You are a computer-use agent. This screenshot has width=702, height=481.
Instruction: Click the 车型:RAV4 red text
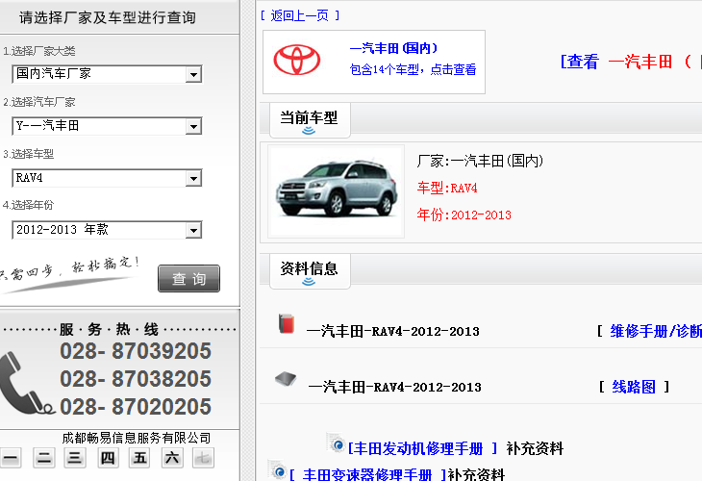click(447, 188)
